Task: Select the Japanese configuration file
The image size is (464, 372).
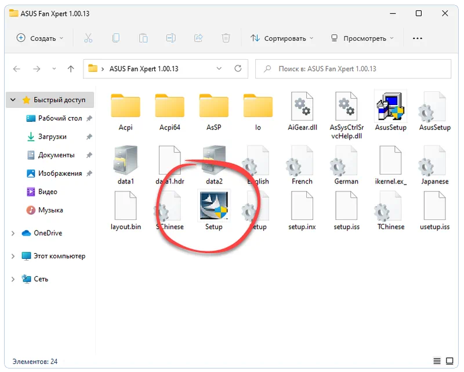Action: coord(434,165)
